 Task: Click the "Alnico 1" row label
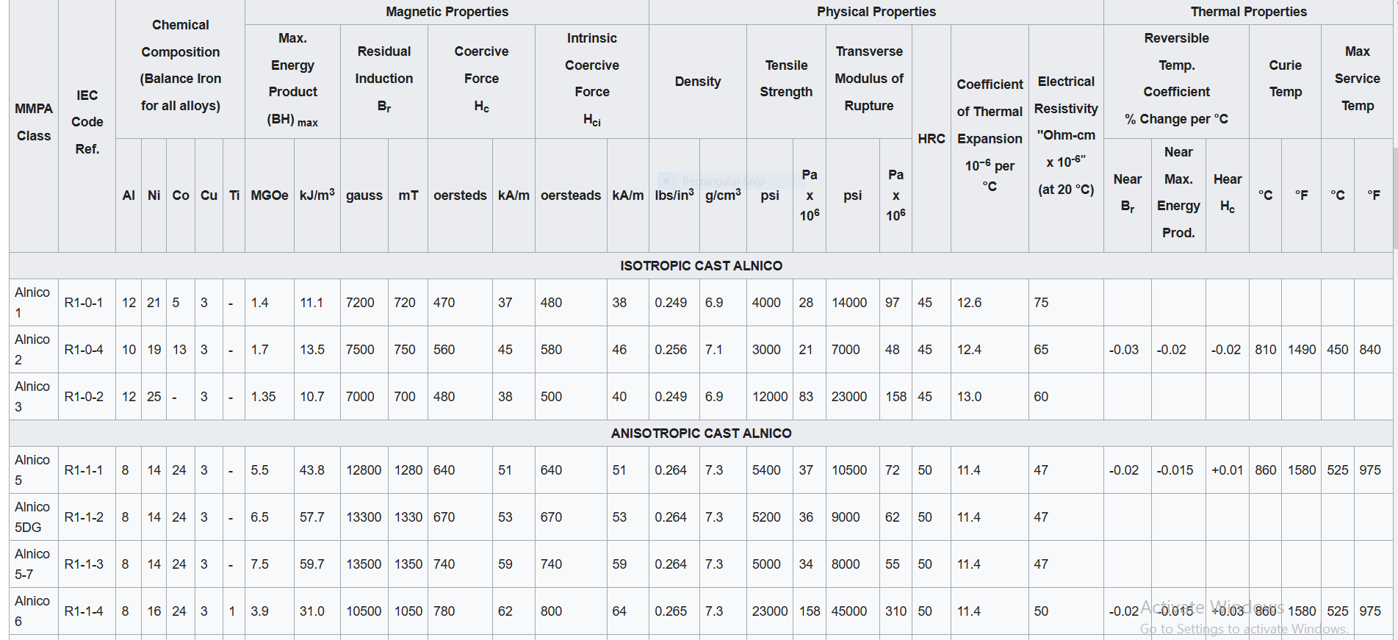(x=32, y=303)
